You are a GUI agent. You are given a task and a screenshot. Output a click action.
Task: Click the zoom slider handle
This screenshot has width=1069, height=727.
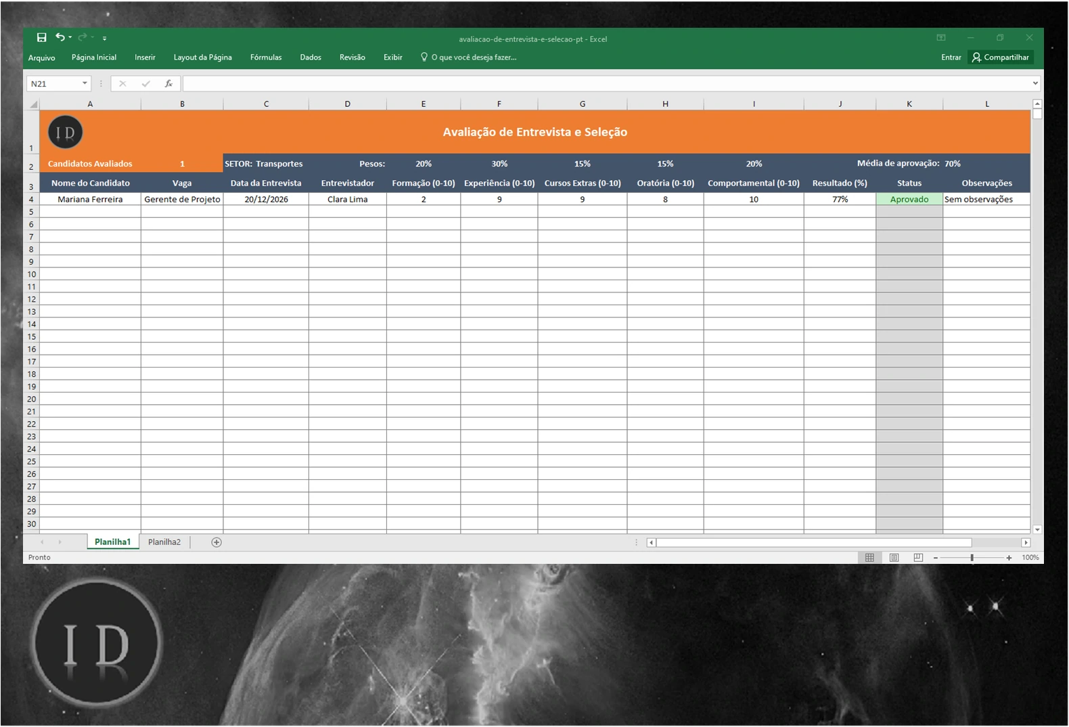coord(972,558)
